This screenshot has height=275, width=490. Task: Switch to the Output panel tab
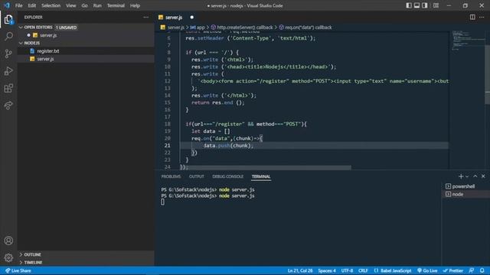click(196, 176)
